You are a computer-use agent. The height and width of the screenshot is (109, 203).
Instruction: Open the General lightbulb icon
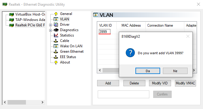tap(56, 14)
